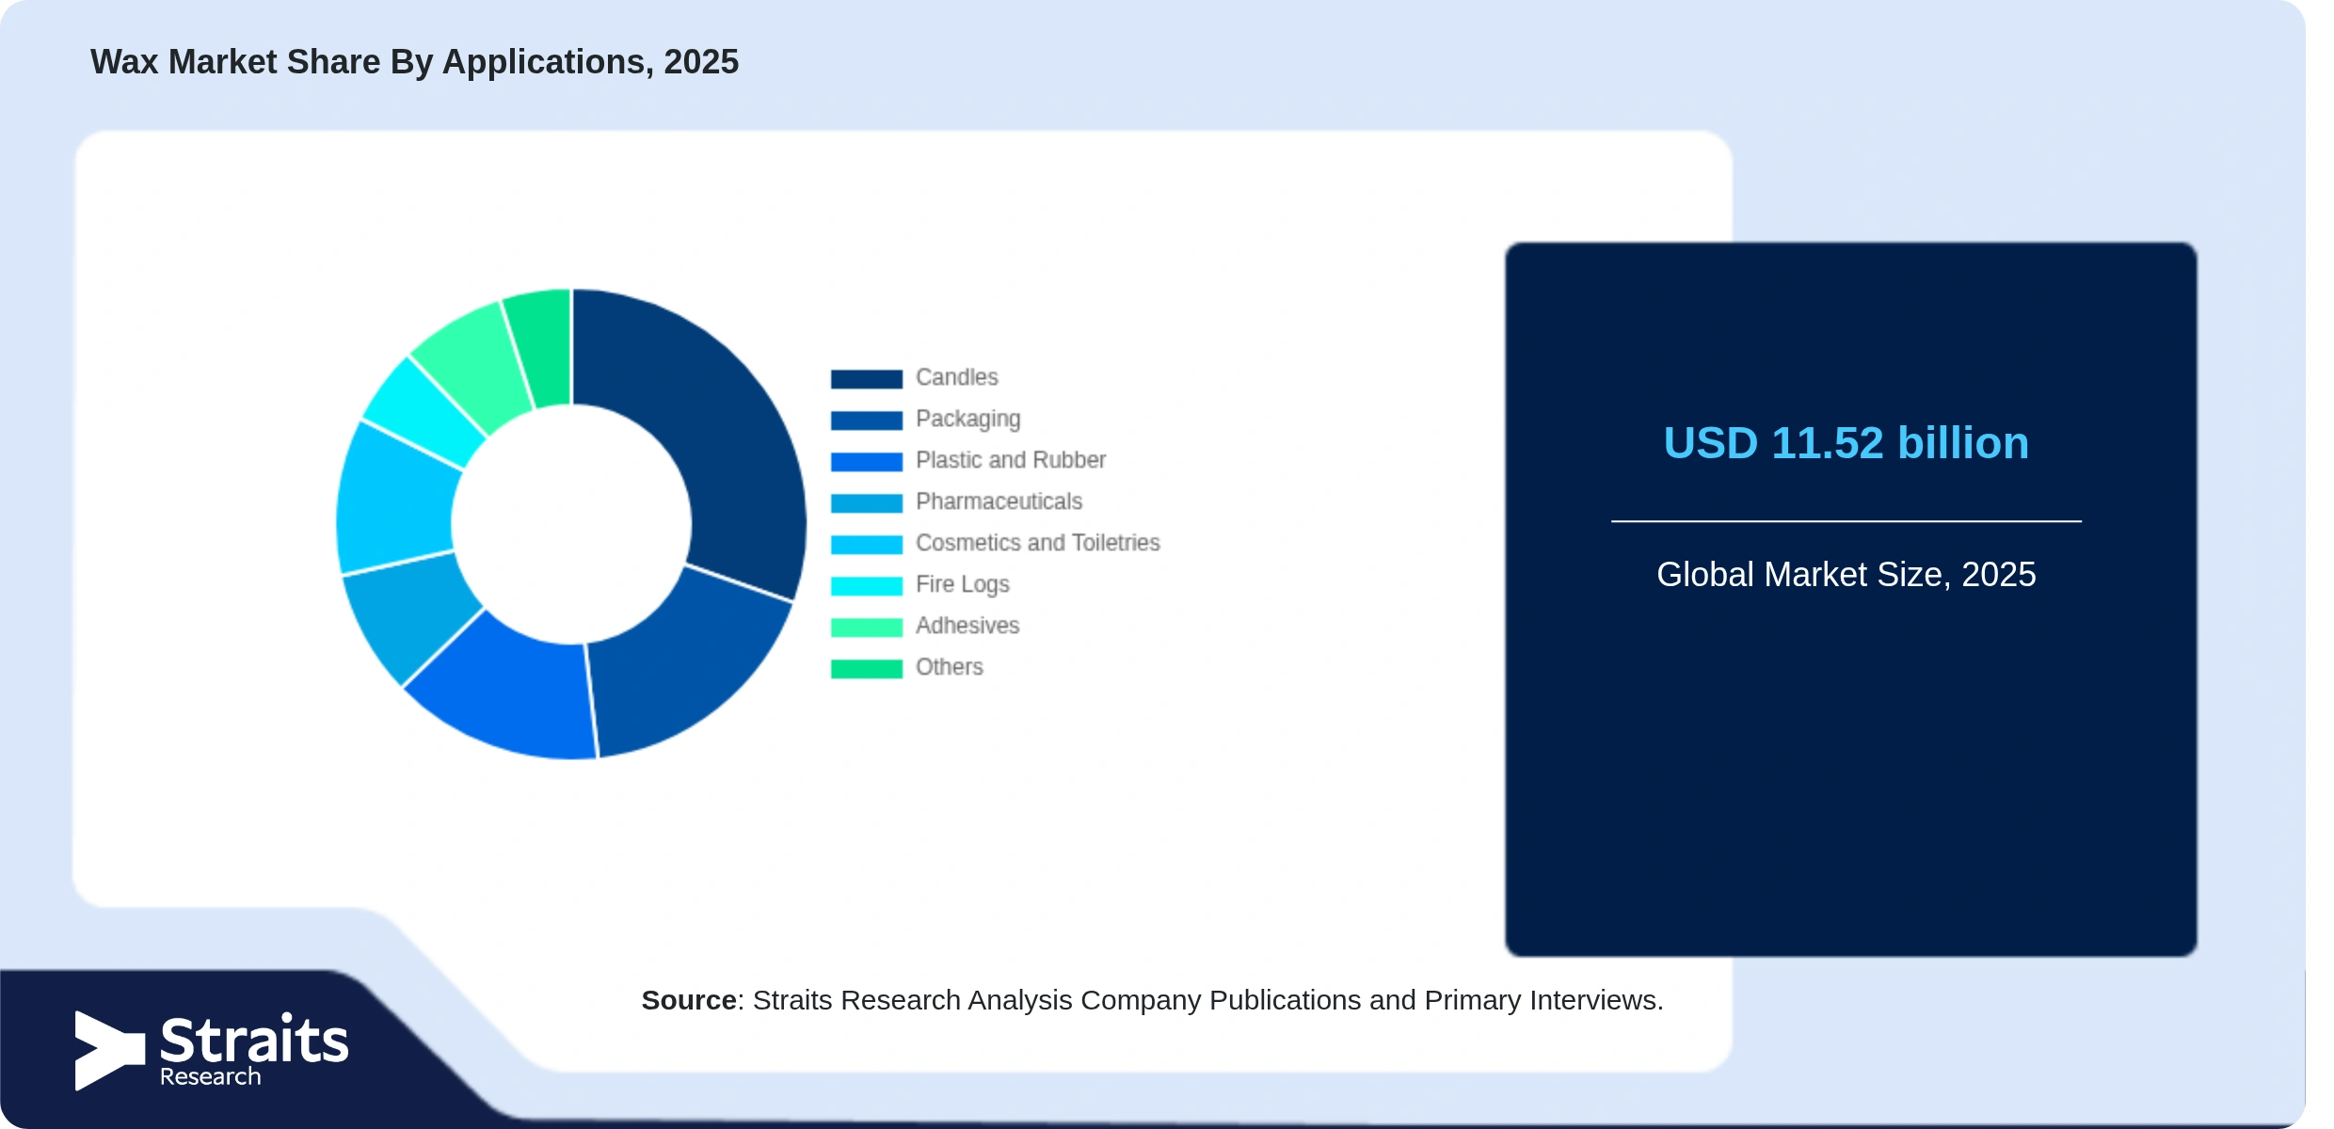Click the Candles legend color swatch

tap(866, 378)
